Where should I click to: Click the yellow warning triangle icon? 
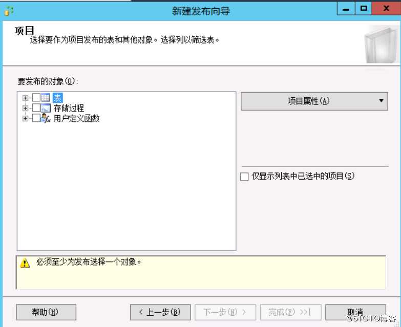tap(25, 263)
